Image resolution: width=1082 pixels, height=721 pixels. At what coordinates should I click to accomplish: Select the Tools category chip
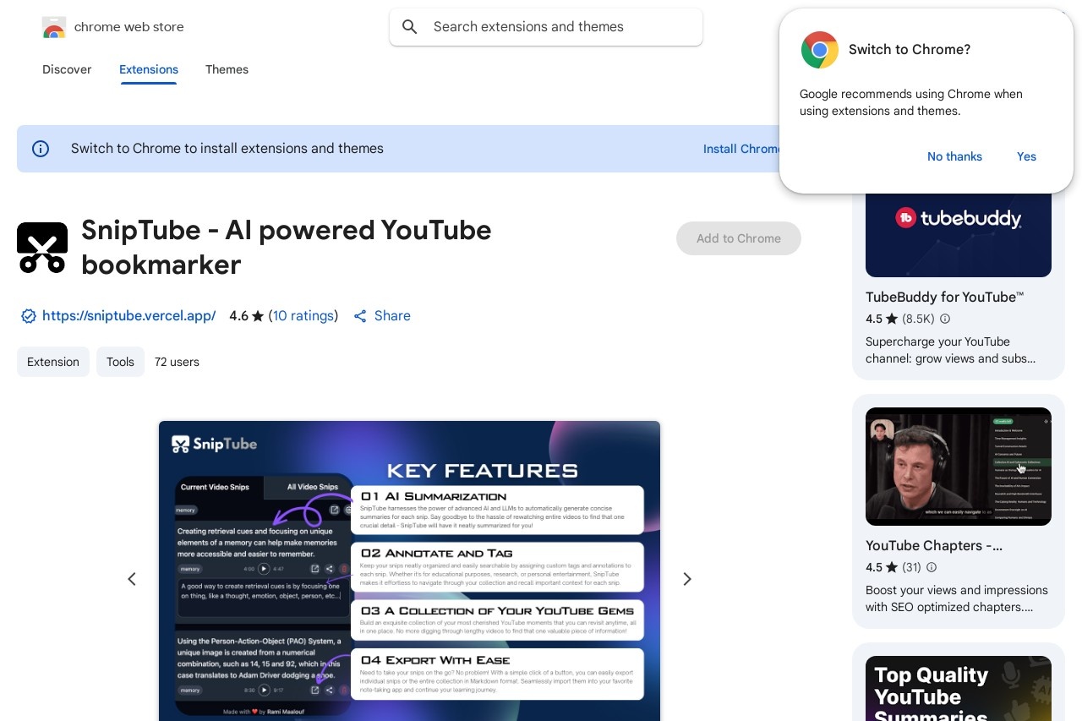pos(120,362)
